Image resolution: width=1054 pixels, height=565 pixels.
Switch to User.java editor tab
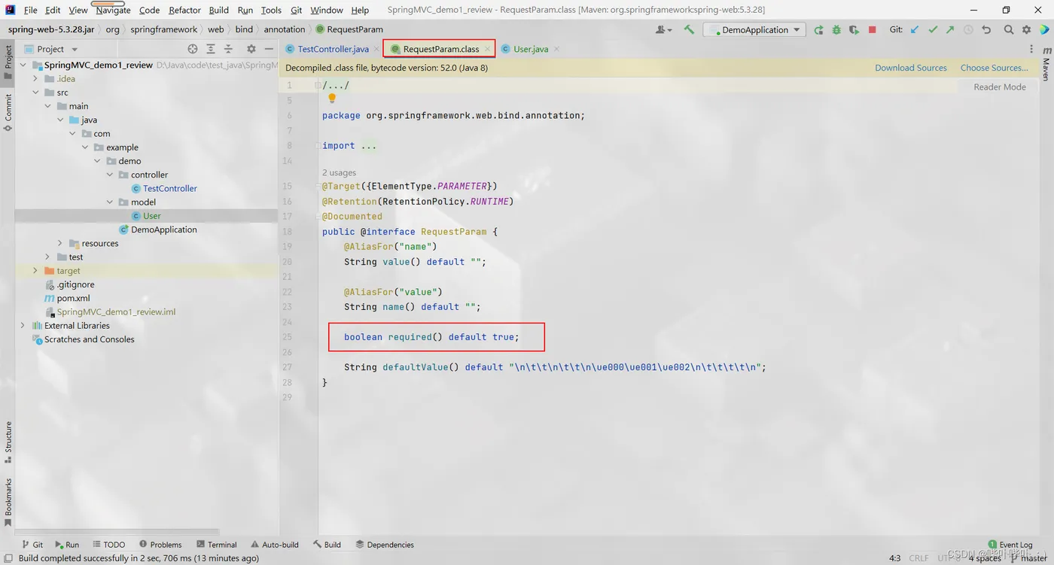(x=531, y=49)
